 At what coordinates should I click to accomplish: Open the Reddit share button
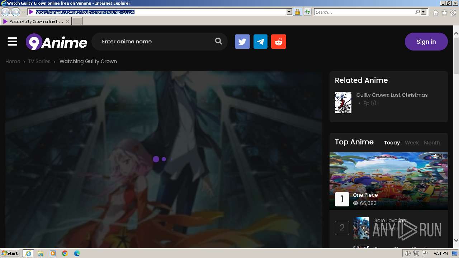(x=279, y=42)
